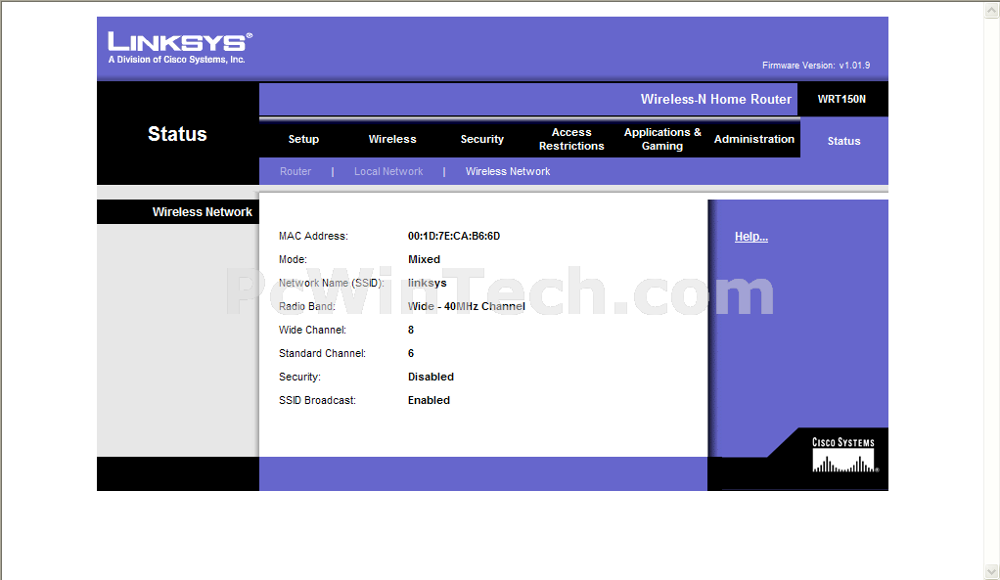Select the Status tab in navigation bar
The image size is (1000, 580).
point(843,141)
